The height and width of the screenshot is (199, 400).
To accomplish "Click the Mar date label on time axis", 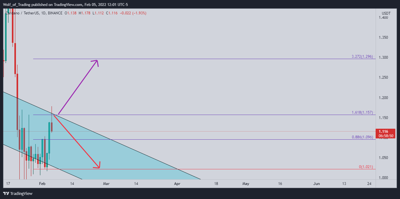I will pos(107,184).
